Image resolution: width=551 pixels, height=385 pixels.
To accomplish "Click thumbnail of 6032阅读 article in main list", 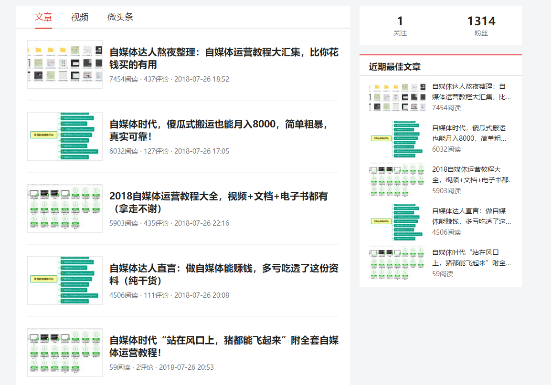I will click(x=65, y=136).
